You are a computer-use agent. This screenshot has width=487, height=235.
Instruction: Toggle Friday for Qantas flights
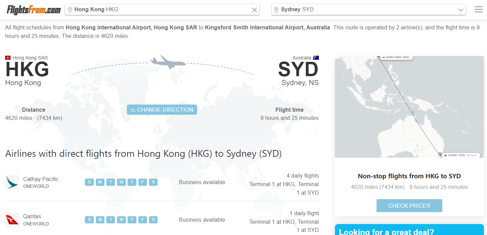[143, 220]
